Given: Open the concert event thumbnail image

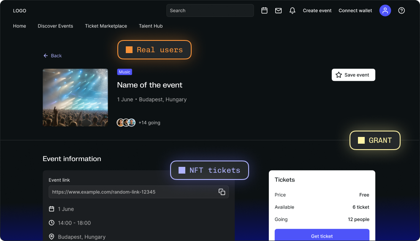Looking at the screenshot, I should coord(75,97).
